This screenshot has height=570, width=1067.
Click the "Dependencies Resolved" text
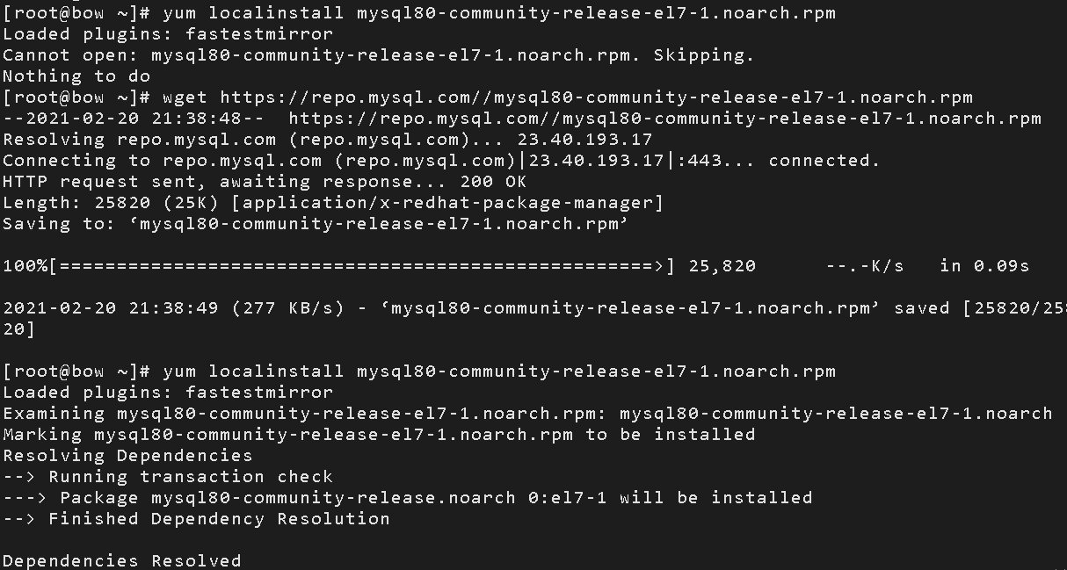[122, 560]
